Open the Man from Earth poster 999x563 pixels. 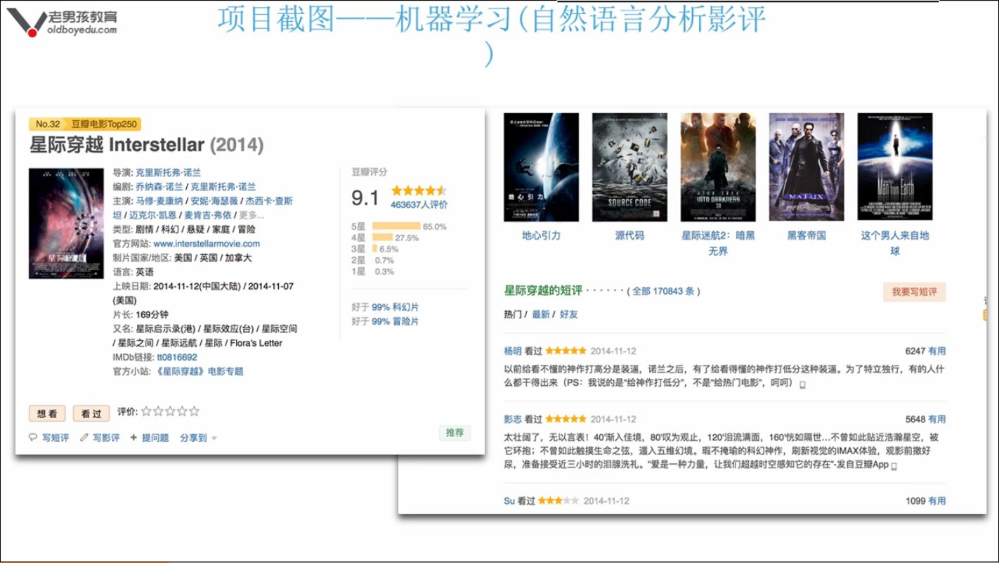click(x=895, y=167)
